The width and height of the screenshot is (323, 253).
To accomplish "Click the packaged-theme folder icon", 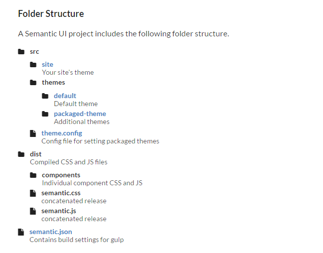I will 45,114.
